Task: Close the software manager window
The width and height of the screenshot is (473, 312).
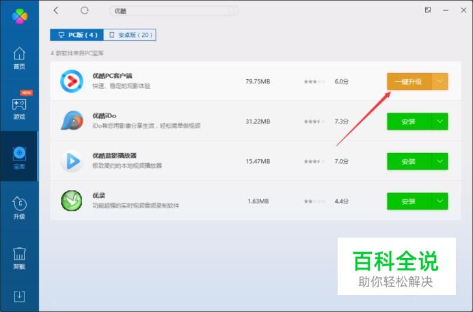Action: tap(463, 10)
